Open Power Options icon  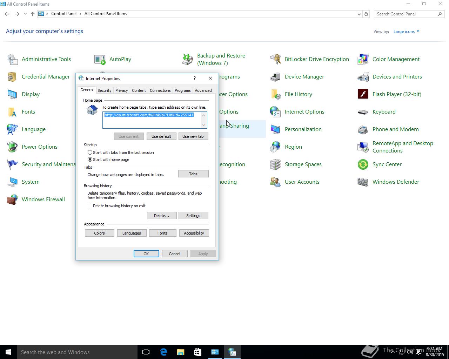tap(13, 147)
